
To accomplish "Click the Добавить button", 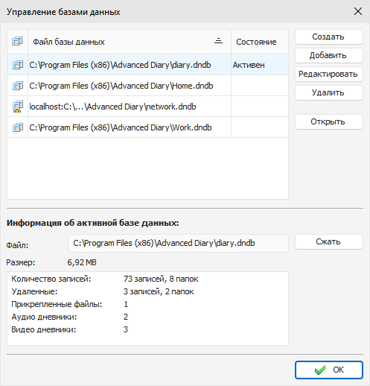I will point(329,55).
